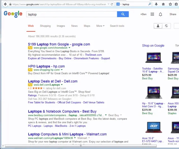Click the blue Google search button
This screenshot has width=179, height=149.
click(x=123, y=14)
